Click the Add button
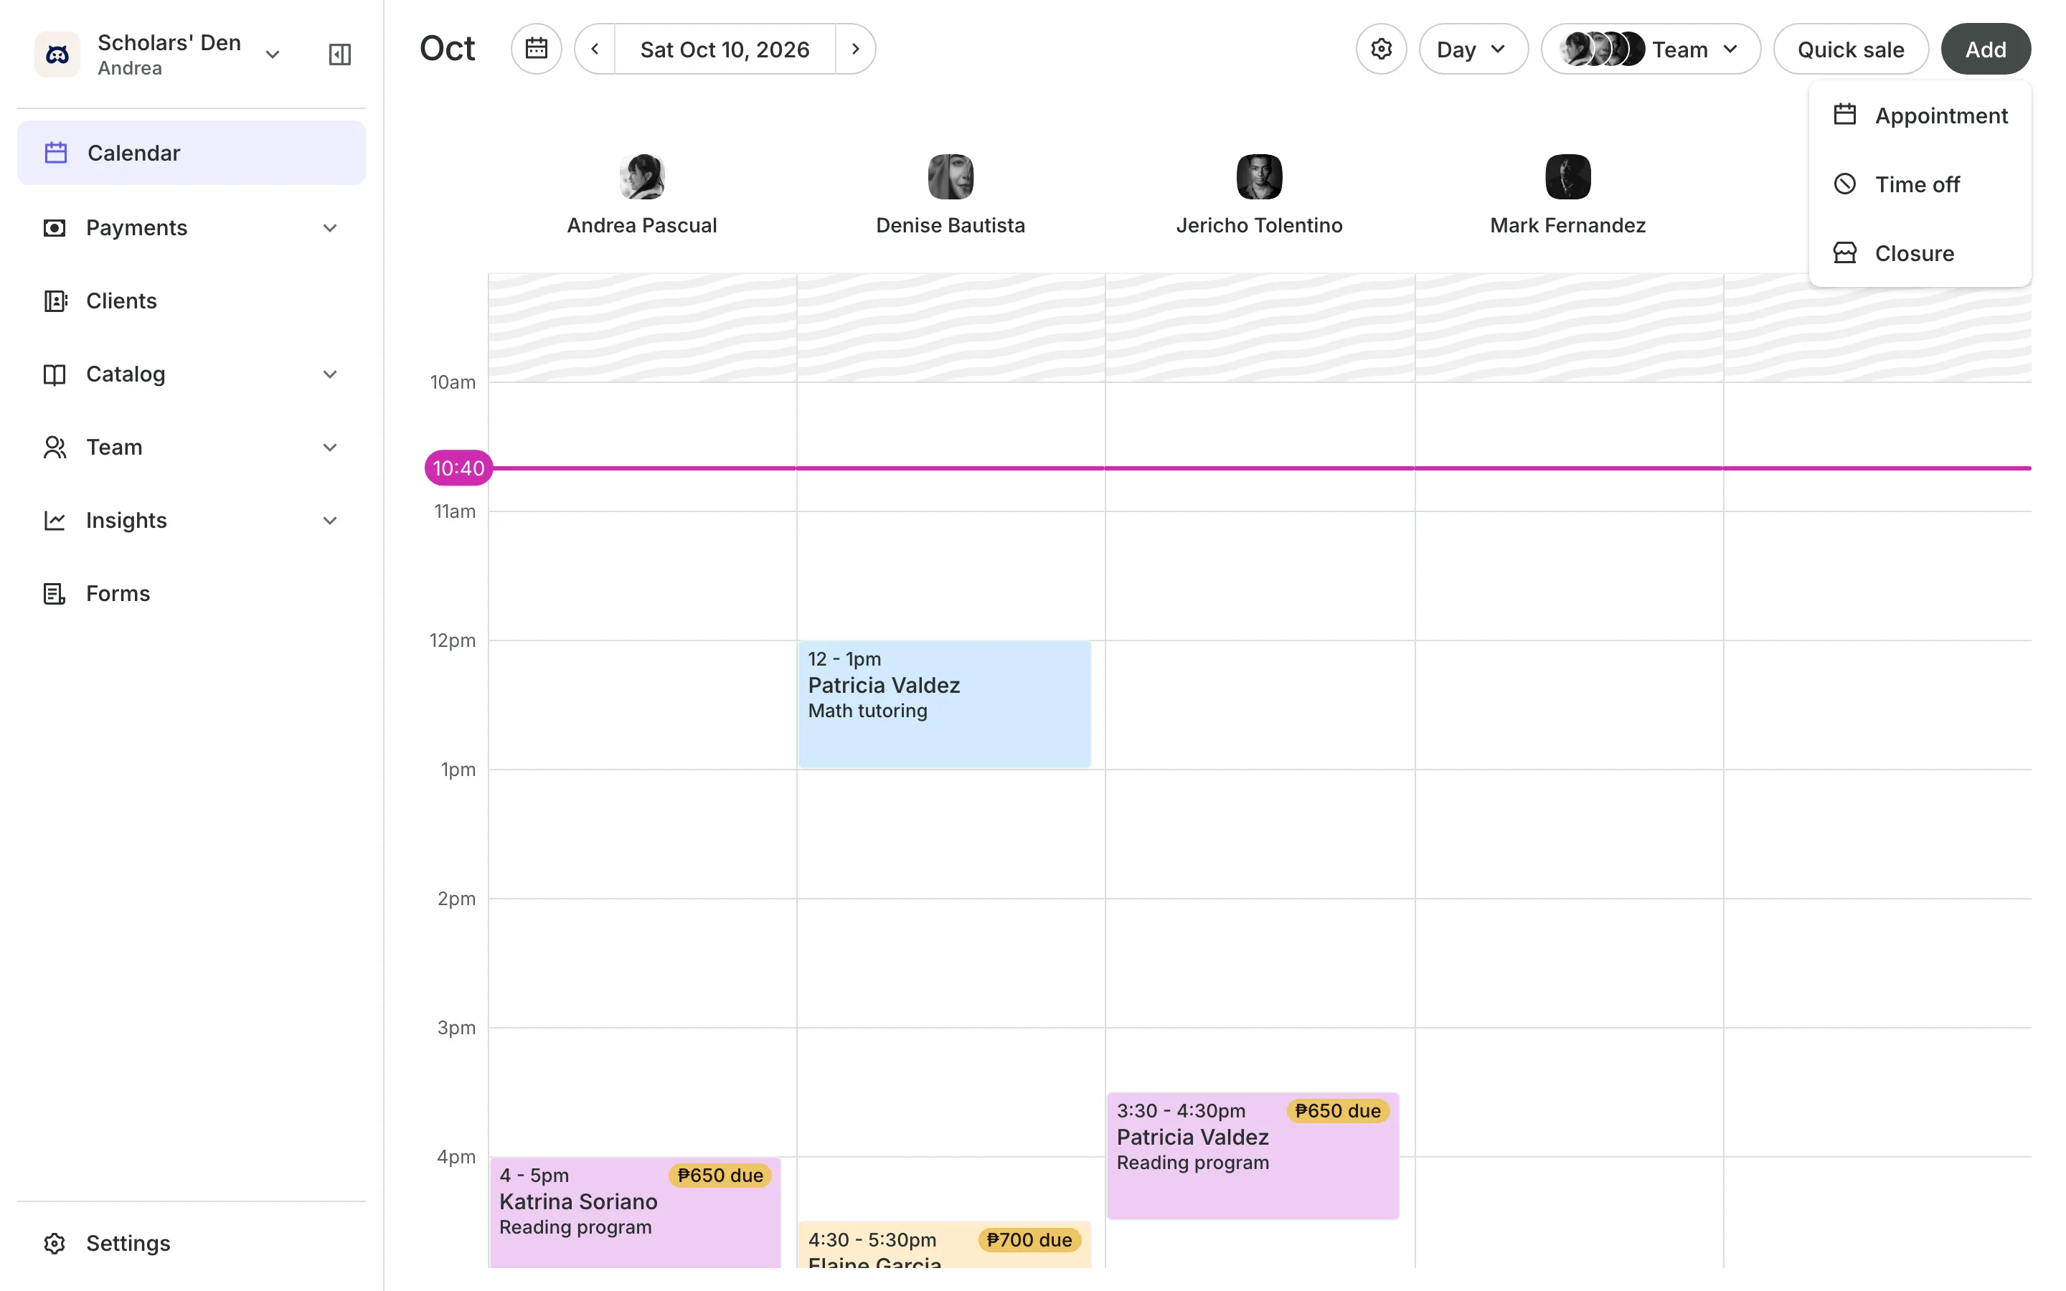 click(x=1986, y=49)
